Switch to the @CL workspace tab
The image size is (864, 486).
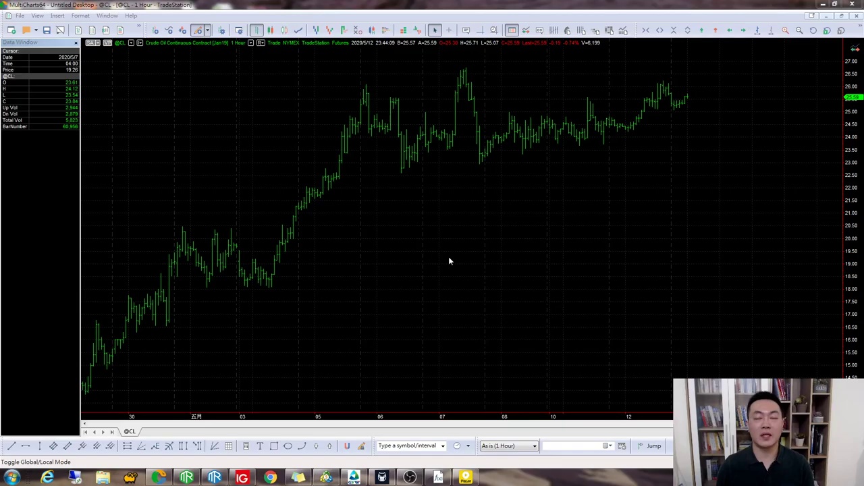(129, 431)
